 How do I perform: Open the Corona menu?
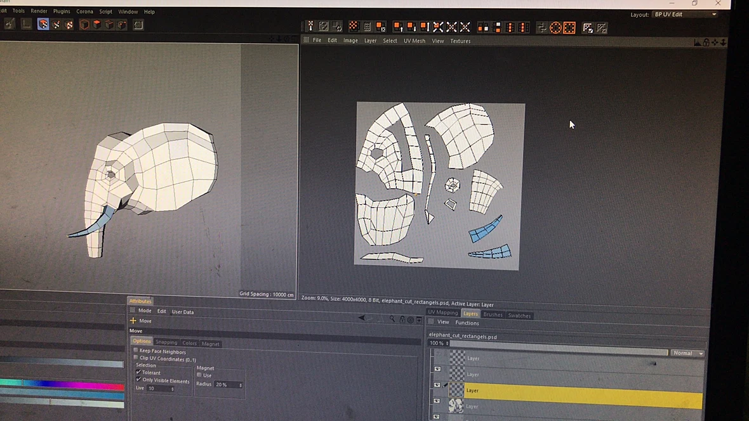click(x=84, y=11)
